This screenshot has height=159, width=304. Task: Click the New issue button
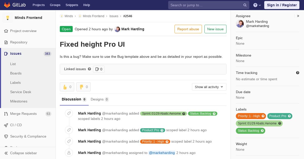point(215,29)
